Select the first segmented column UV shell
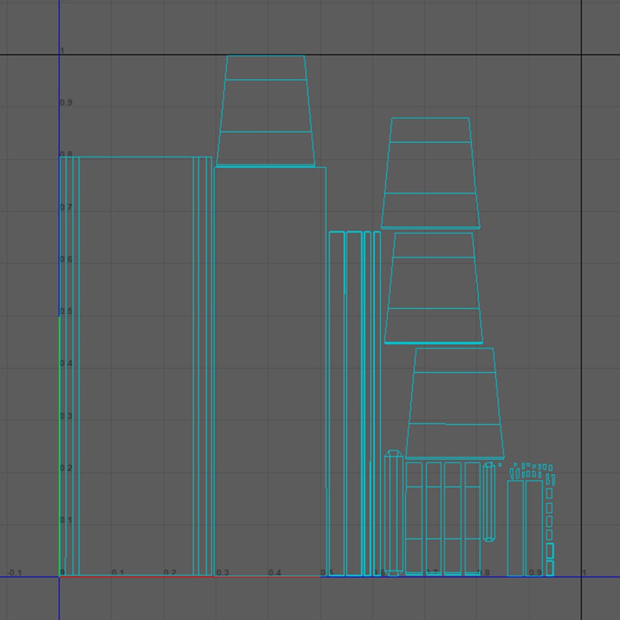Viewport: 620px width, 620px height. (x=414, y=518)
